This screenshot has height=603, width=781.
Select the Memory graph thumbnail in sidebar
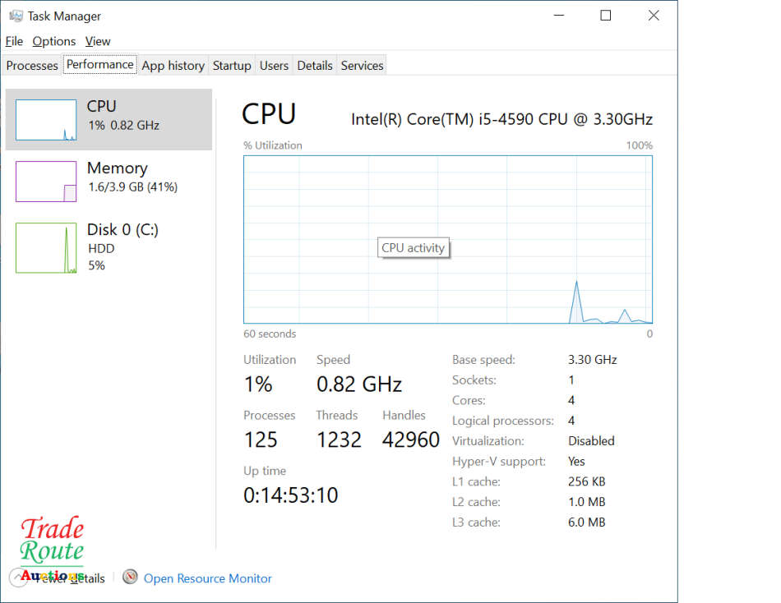pos(45,181)
